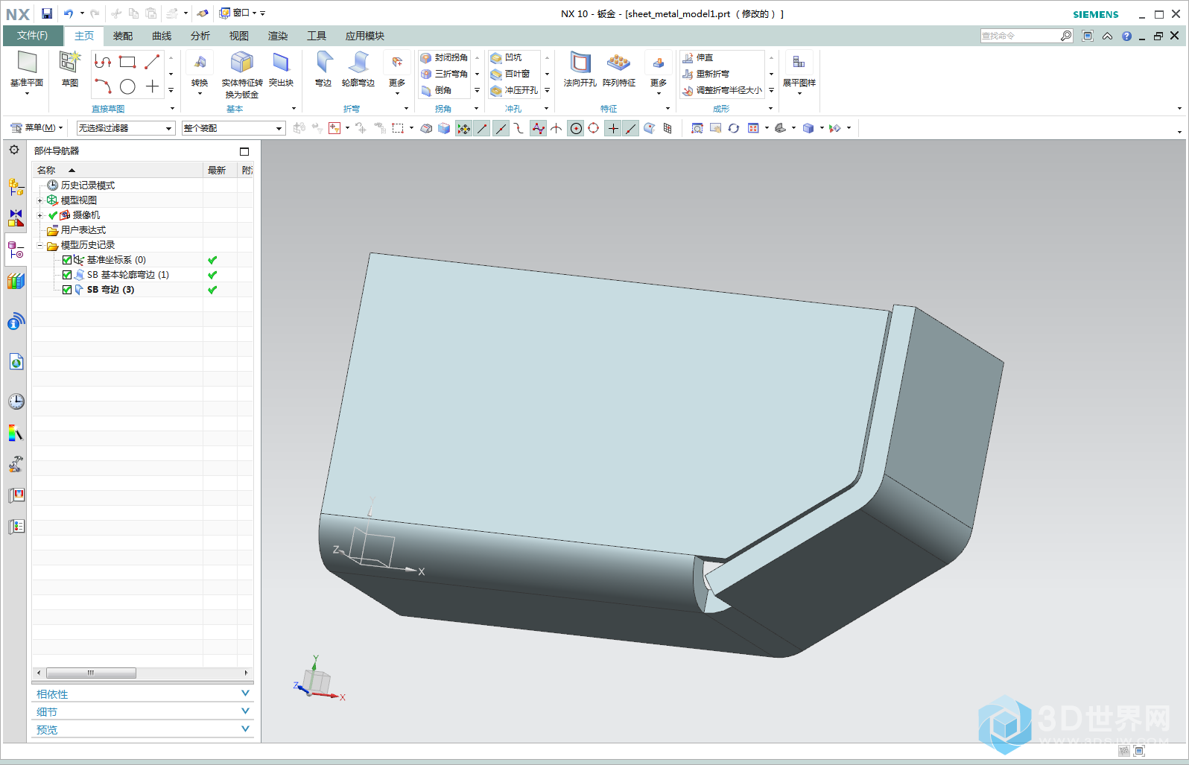Select the 冲压开孔 drawn cutout tool
1189x765 pixels.
click(x=514, y=90)
